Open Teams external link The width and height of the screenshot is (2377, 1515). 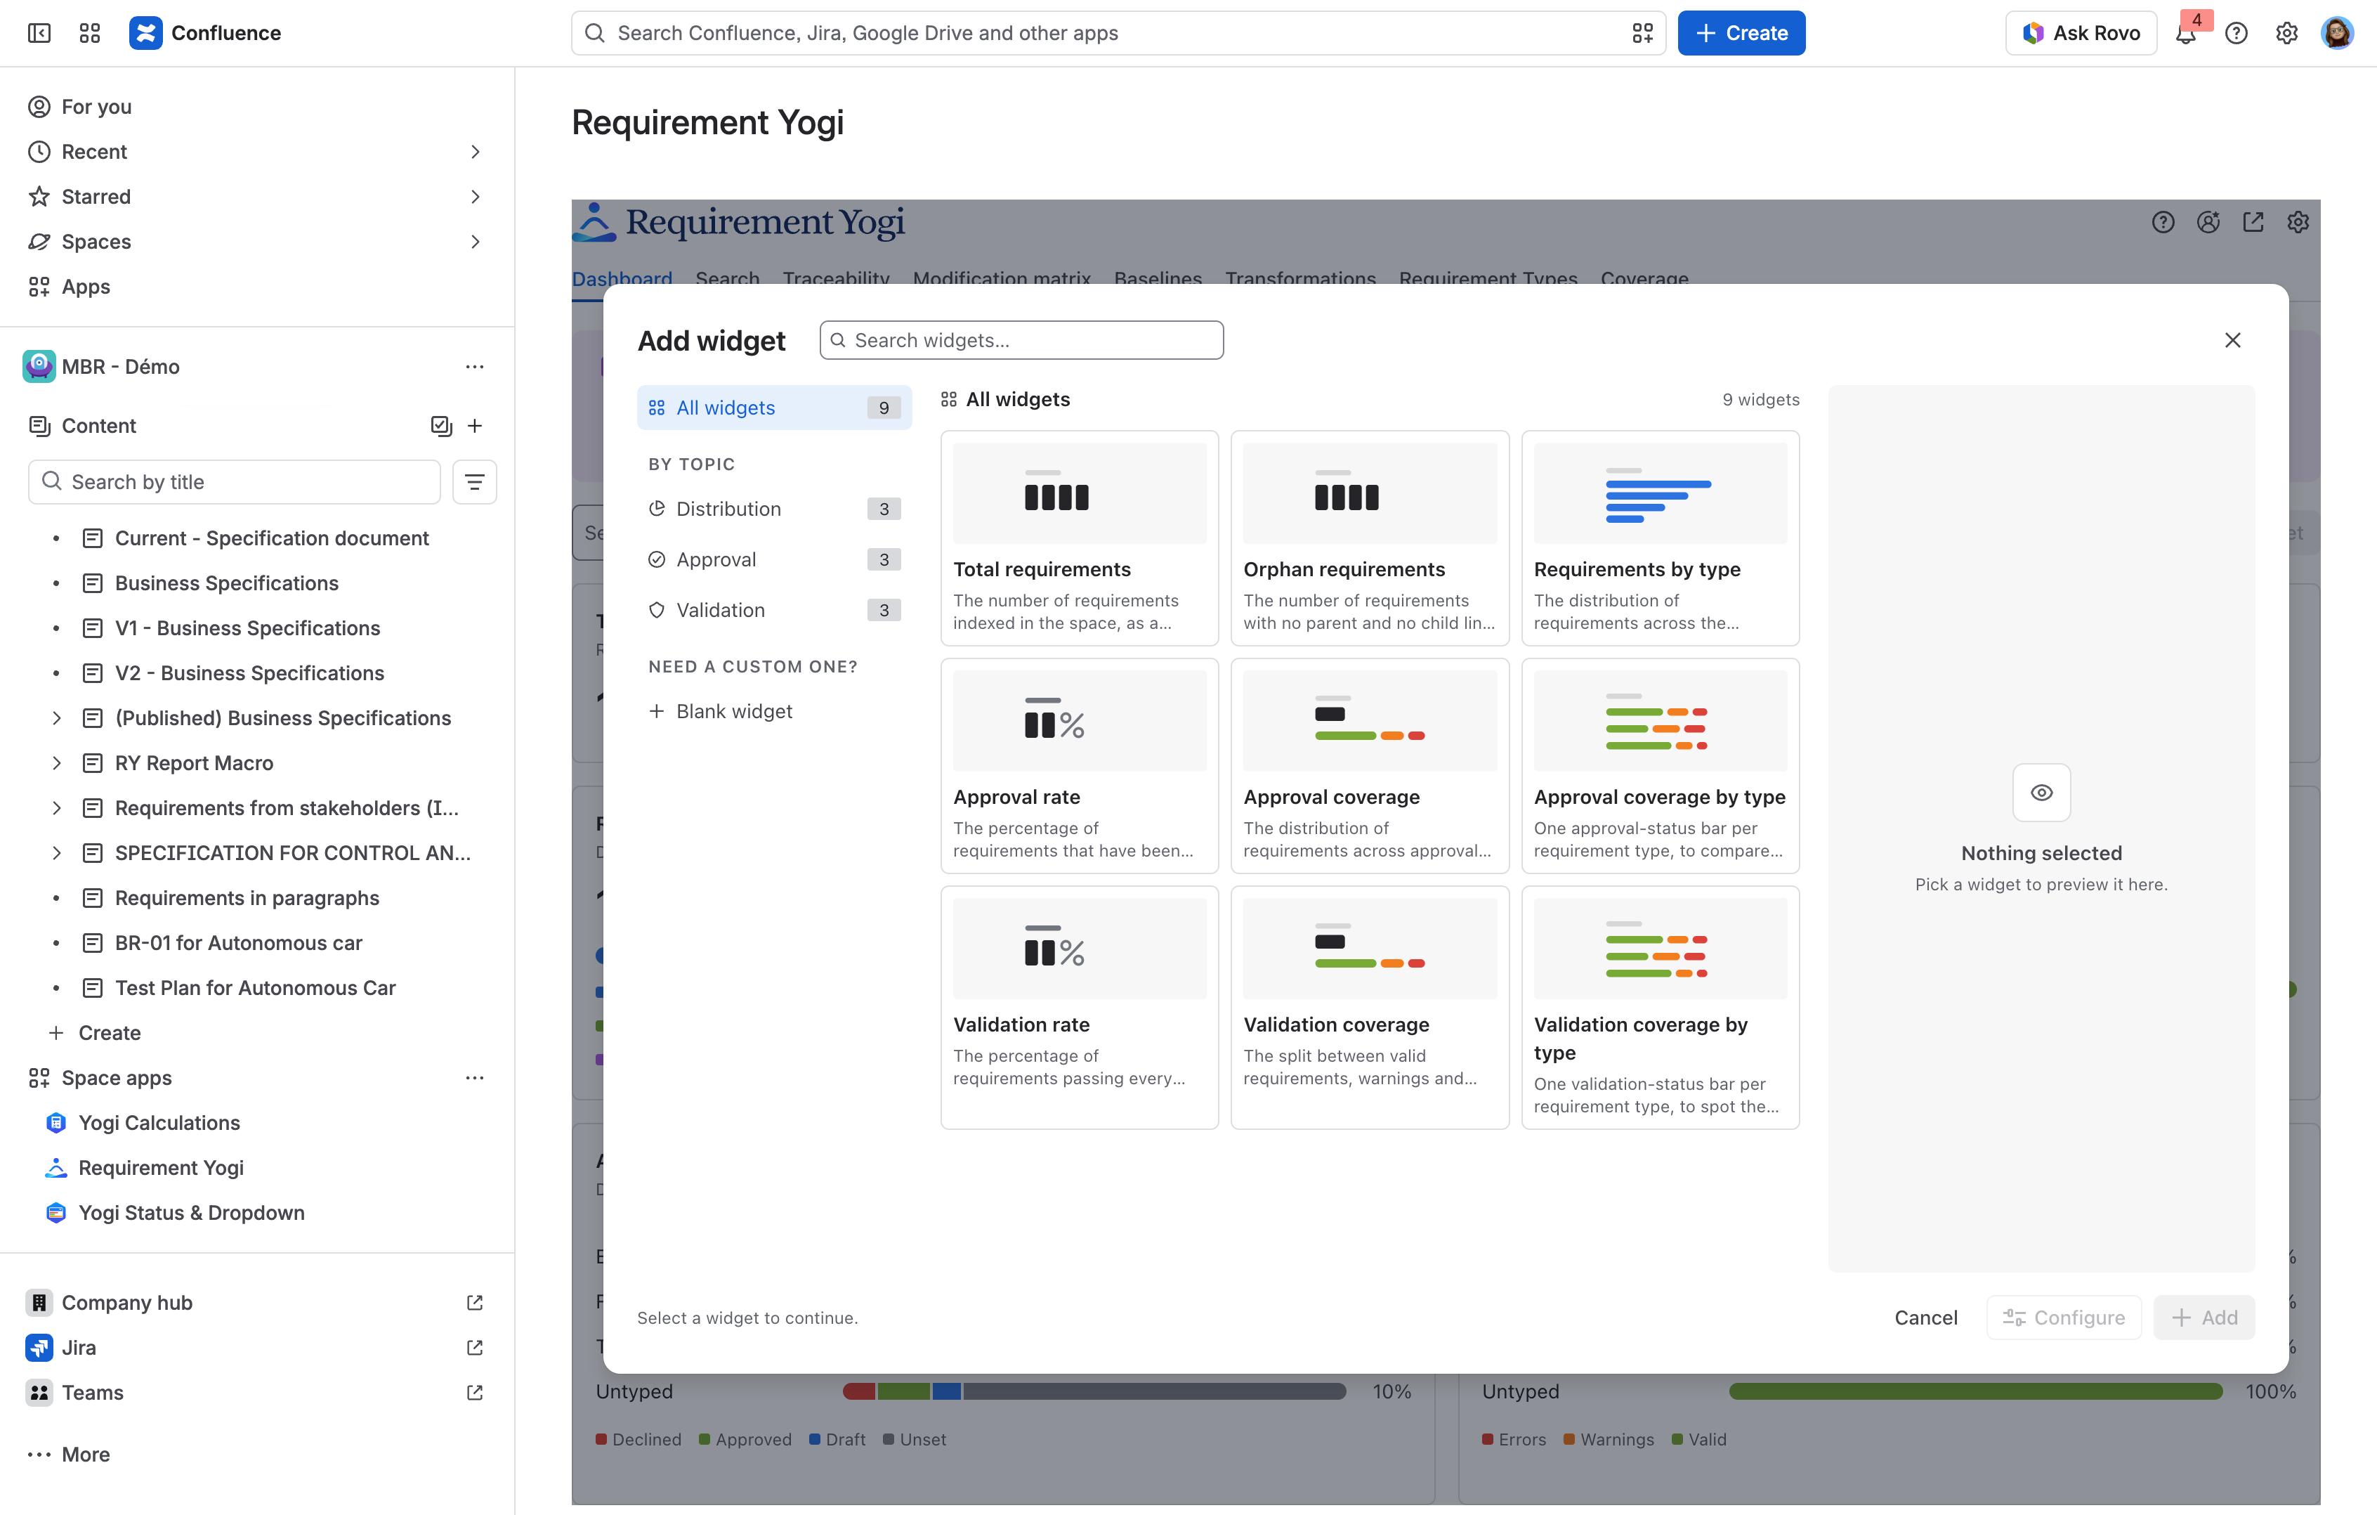(x=475, y=1393)
